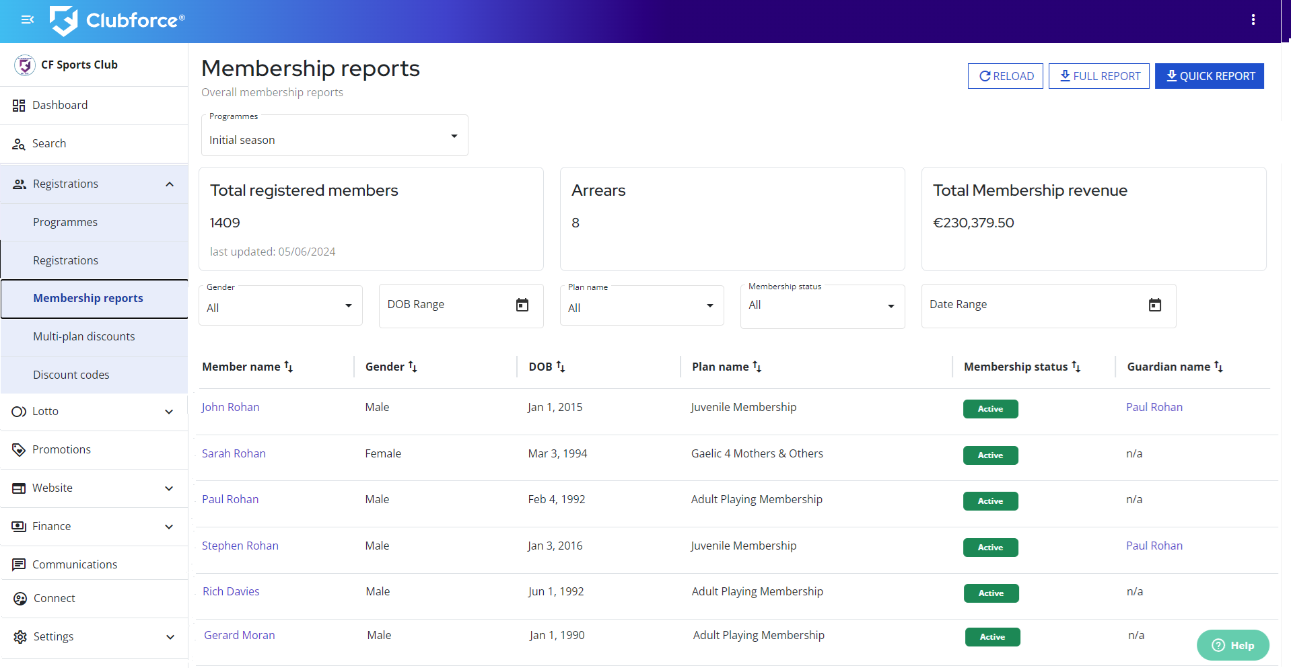Open the Plan name filter dropdown
1291x668 pixels.
(x=642, y=306)
